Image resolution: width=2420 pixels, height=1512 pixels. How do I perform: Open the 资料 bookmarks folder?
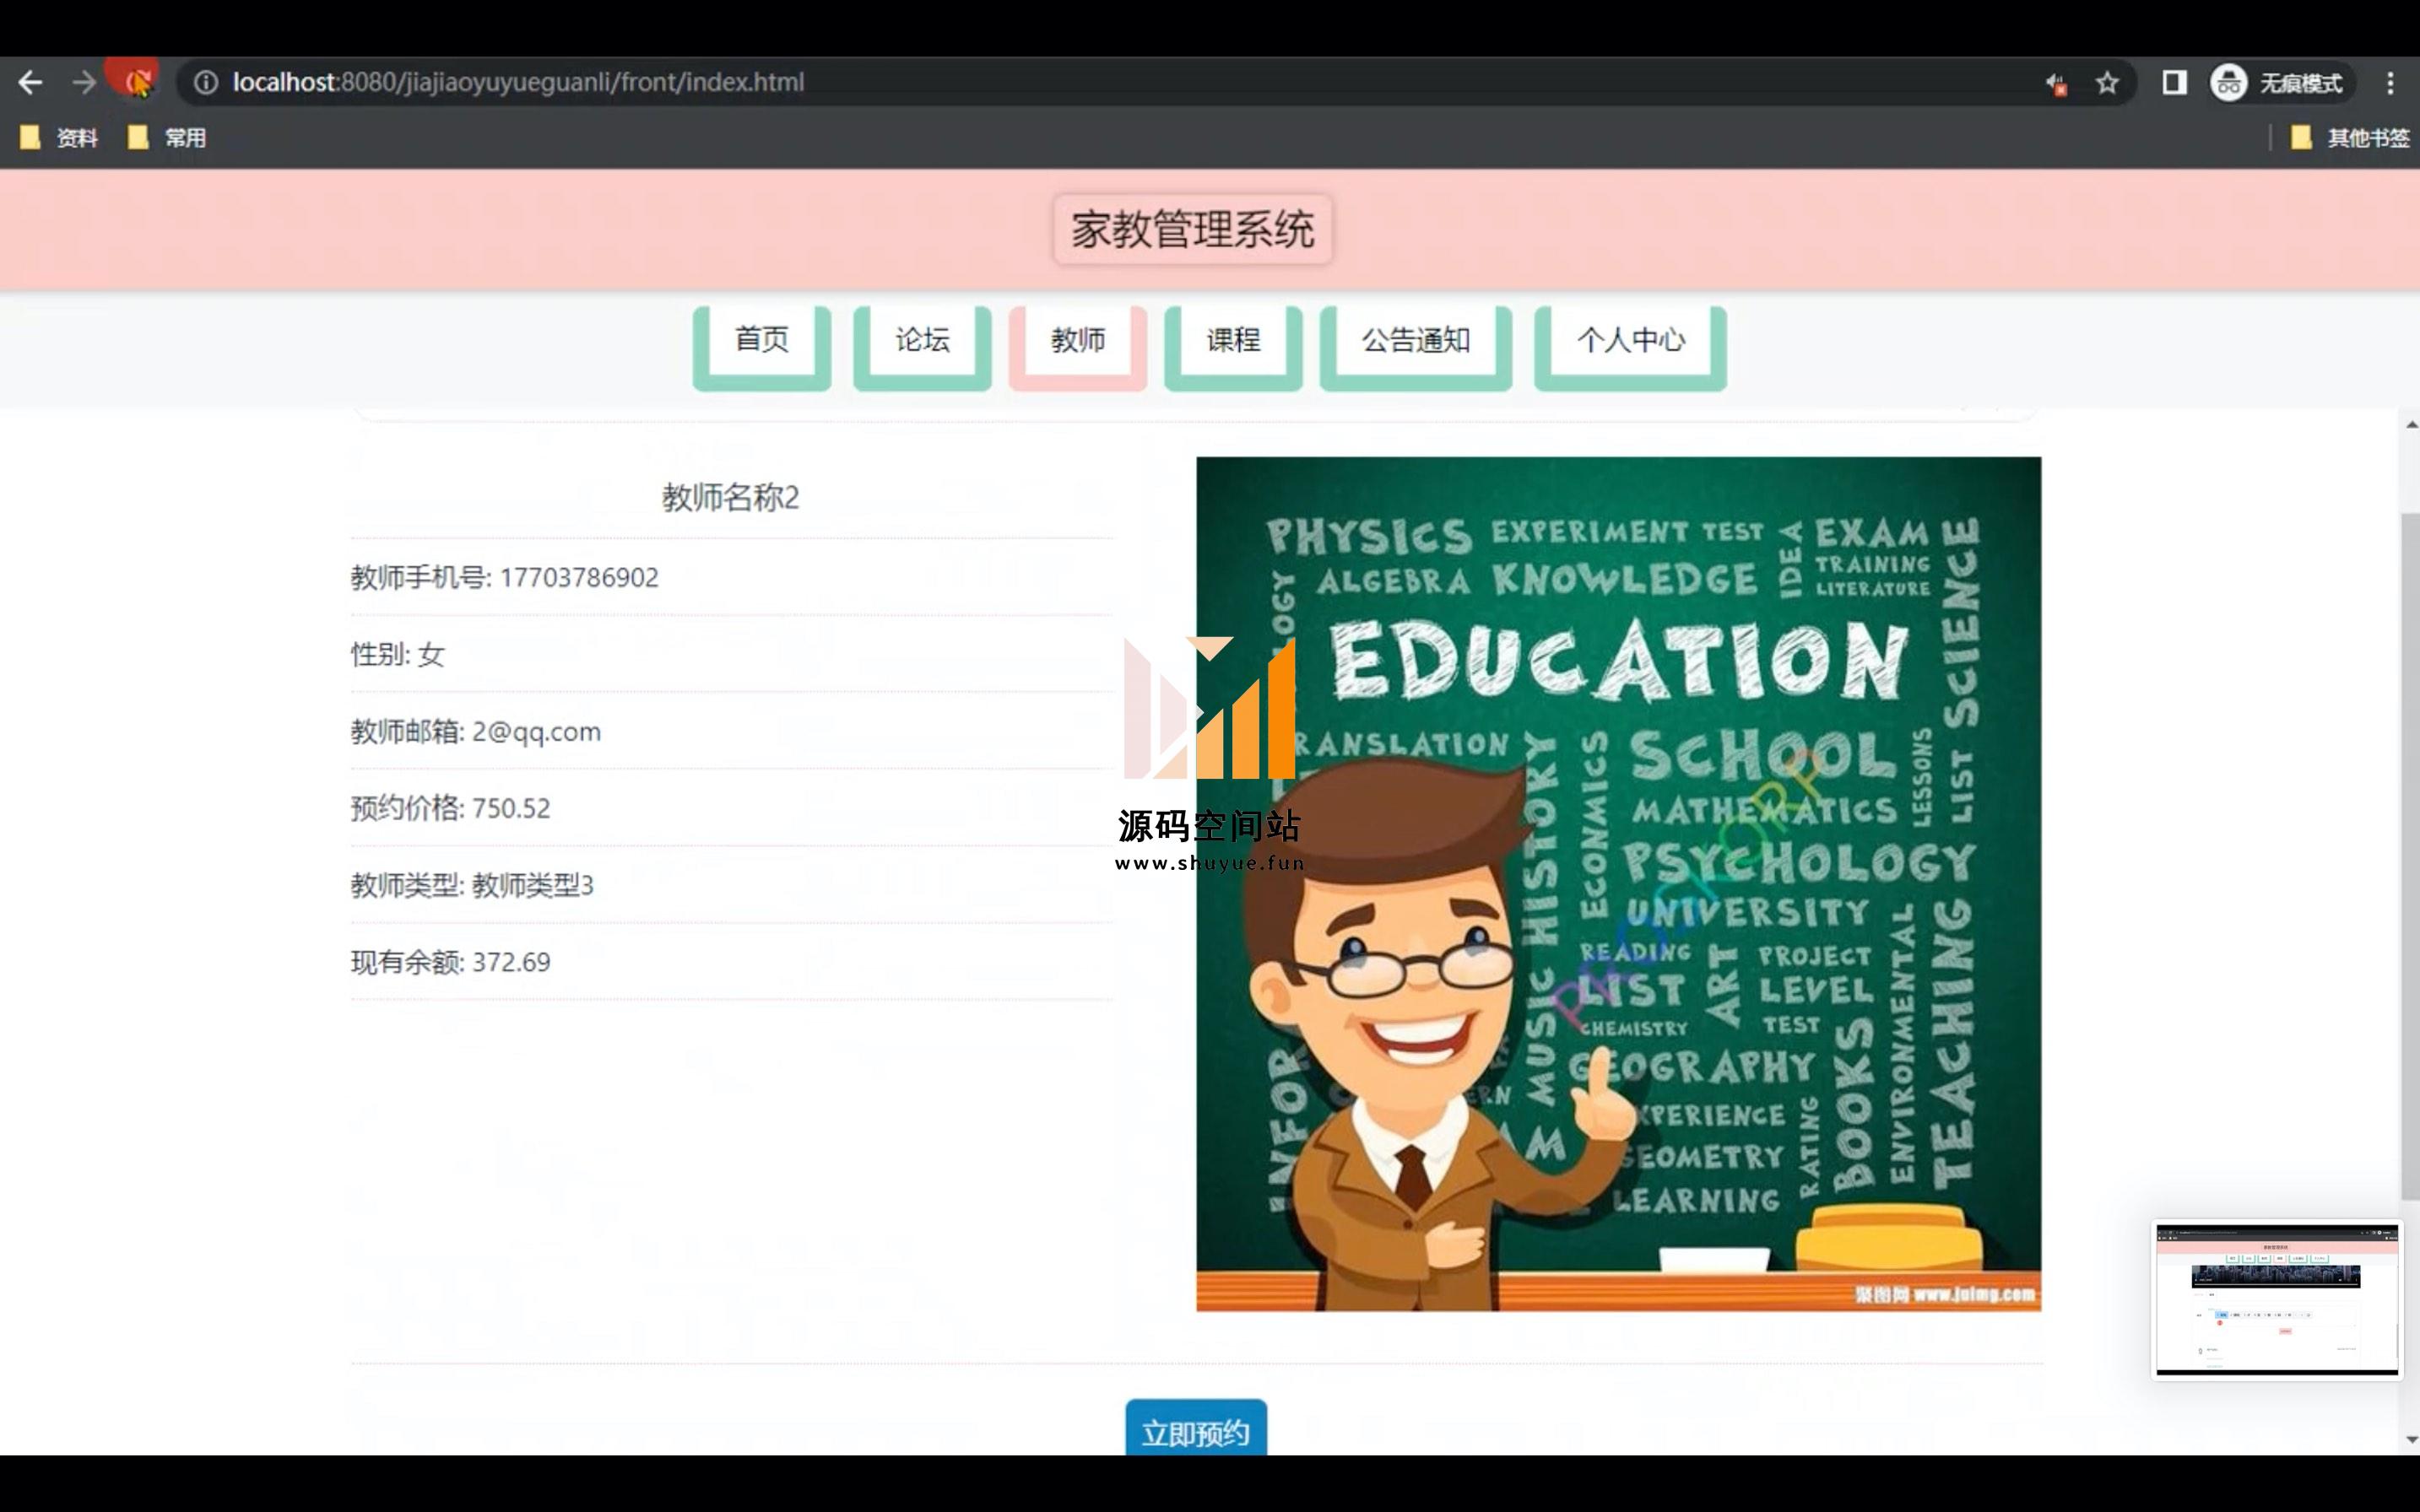[x=58, y=138]
